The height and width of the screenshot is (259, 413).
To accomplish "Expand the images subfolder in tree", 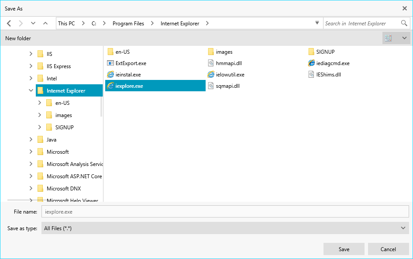I will pyautogui.click(x=39, y=115).
